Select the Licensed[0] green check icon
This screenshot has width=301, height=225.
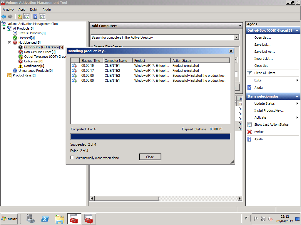pos(15,38)
